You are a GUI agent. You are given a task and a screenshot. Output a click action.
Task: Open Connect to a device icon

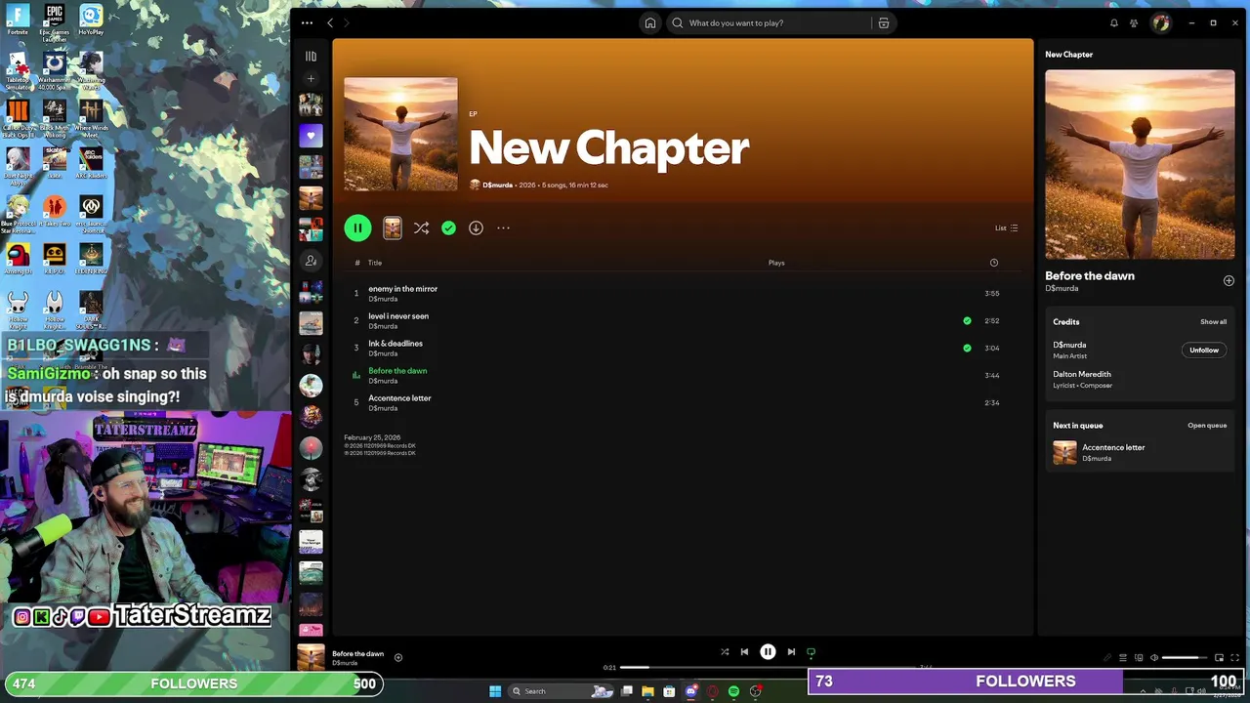tap(1139, 657)
